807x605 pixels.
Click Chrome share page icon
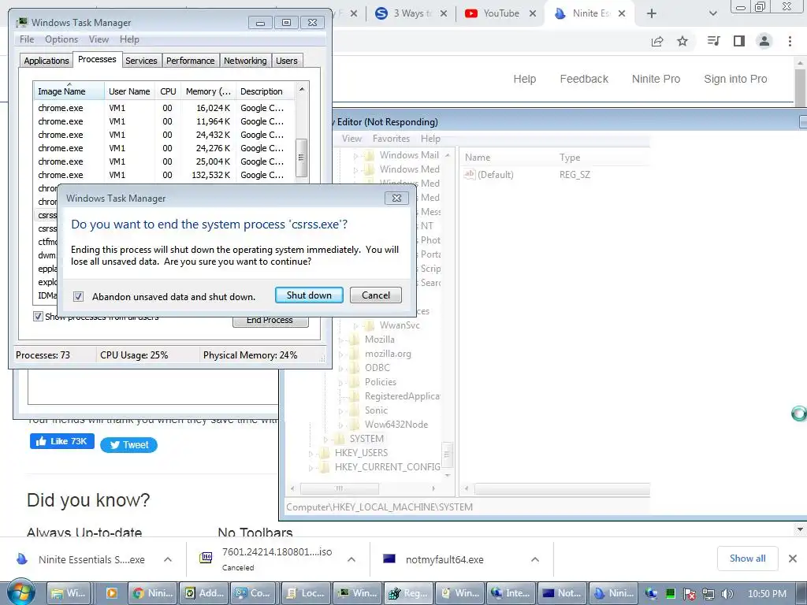pyautogui.click(x=657, y=41)
